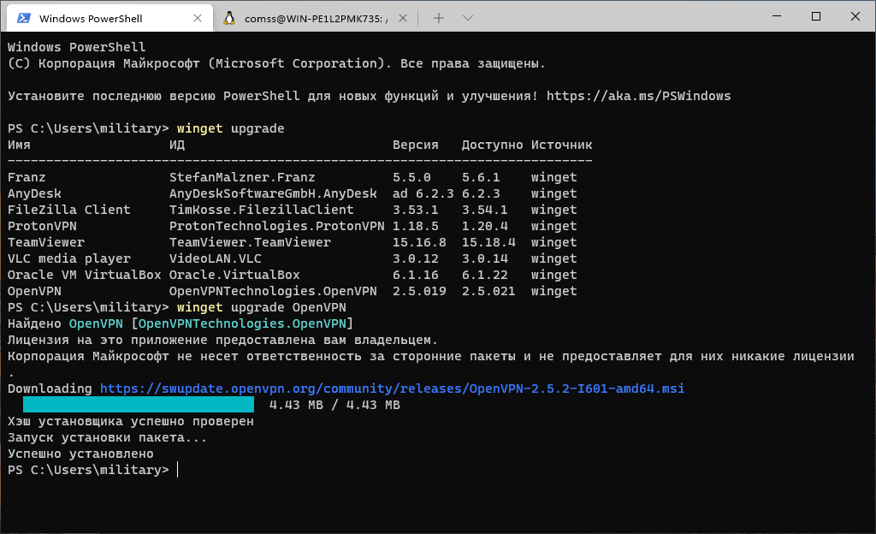Image resolution: width=876 pixels, height=534 pixels.
Task: Click the 'Источник' column header
Action: tap(561, 145)
